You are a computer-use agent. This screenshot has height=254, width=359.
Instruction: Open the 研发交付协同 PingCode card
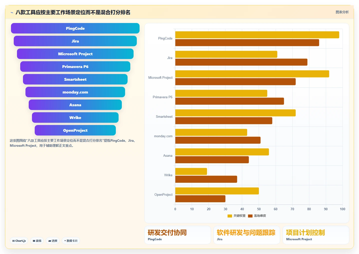[178, 235]
